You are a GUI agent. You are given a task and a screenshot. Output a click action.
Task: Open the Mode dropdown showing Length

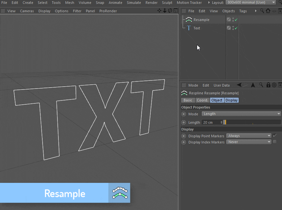click(241, 114)
